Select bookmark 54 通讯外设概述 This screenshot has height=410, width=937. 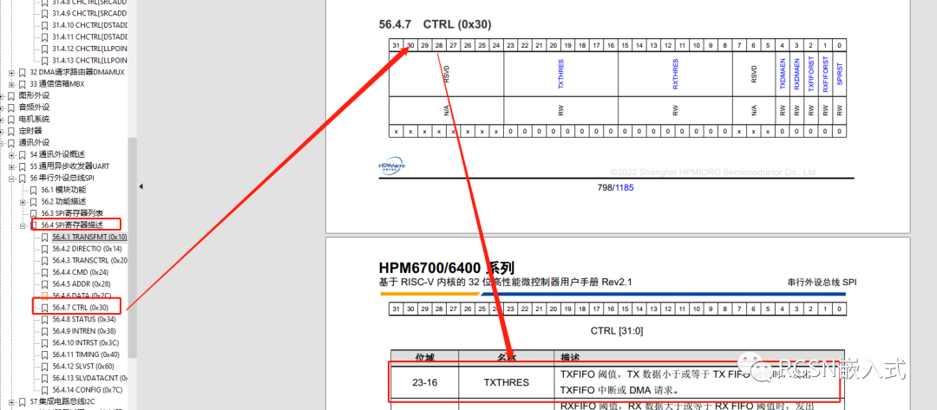(x=57, y=154)
